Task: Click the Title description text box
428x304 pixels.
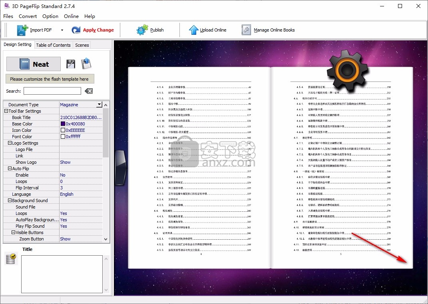Action: tap(62, 274)
